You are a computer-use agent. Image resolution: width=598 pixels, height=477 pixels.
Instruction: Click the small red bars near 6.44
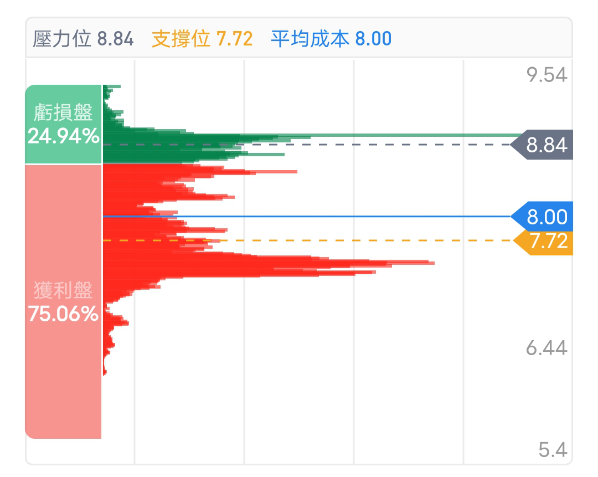[110, 343]
